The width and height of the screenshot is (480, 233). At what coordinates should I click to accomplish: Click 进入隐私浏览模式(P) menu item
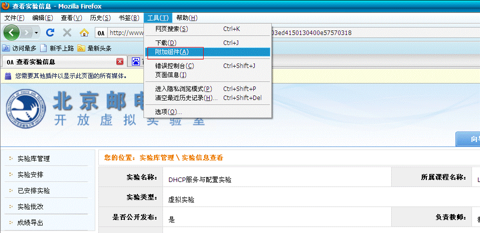pyautogui.click(x=184, y=88)
